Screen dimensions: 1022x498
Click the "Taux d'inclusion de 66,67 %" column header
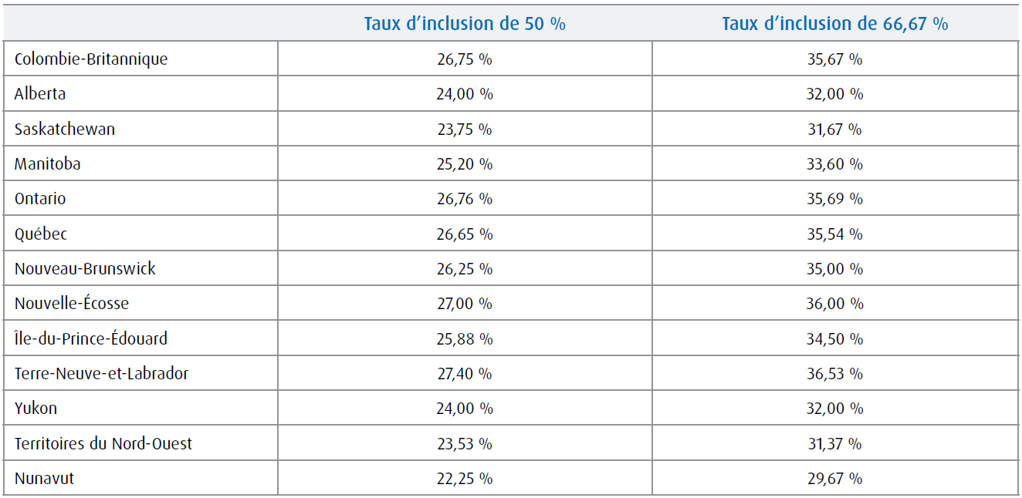click(x=834, y=24)
